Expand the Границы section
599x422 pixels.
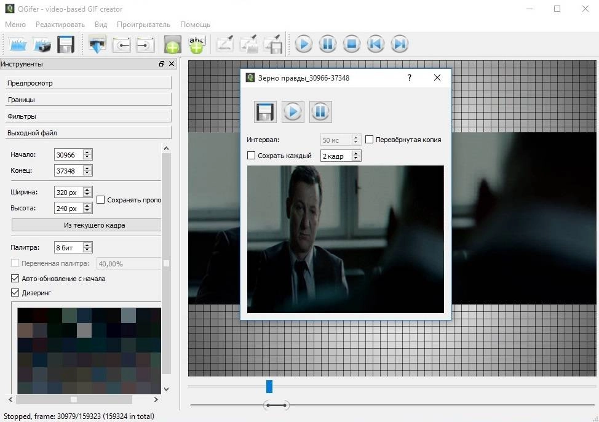(x=88, y=100)
